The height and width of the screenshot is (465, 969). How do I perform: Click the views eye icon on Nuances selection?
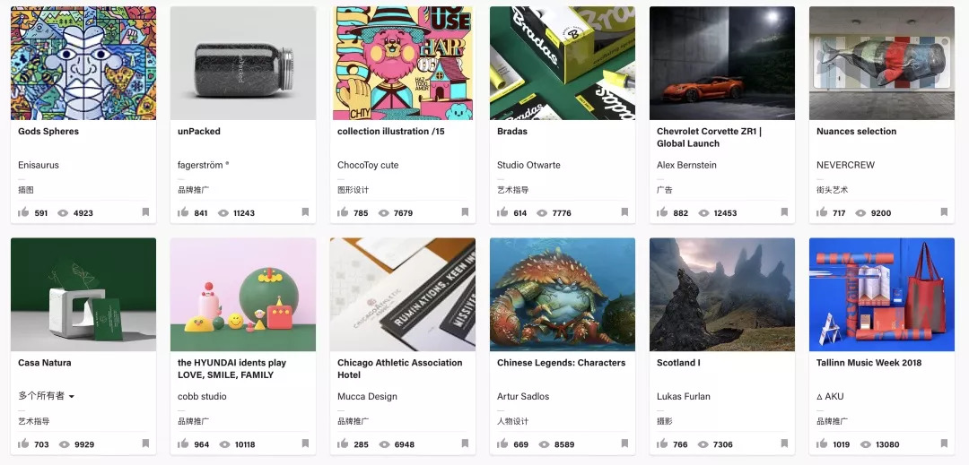pos(861,213)
